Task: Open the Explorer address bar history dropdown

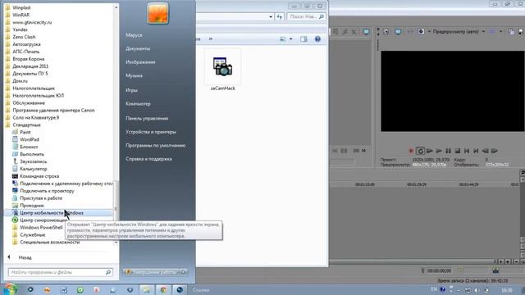Action: pos(271,16)
